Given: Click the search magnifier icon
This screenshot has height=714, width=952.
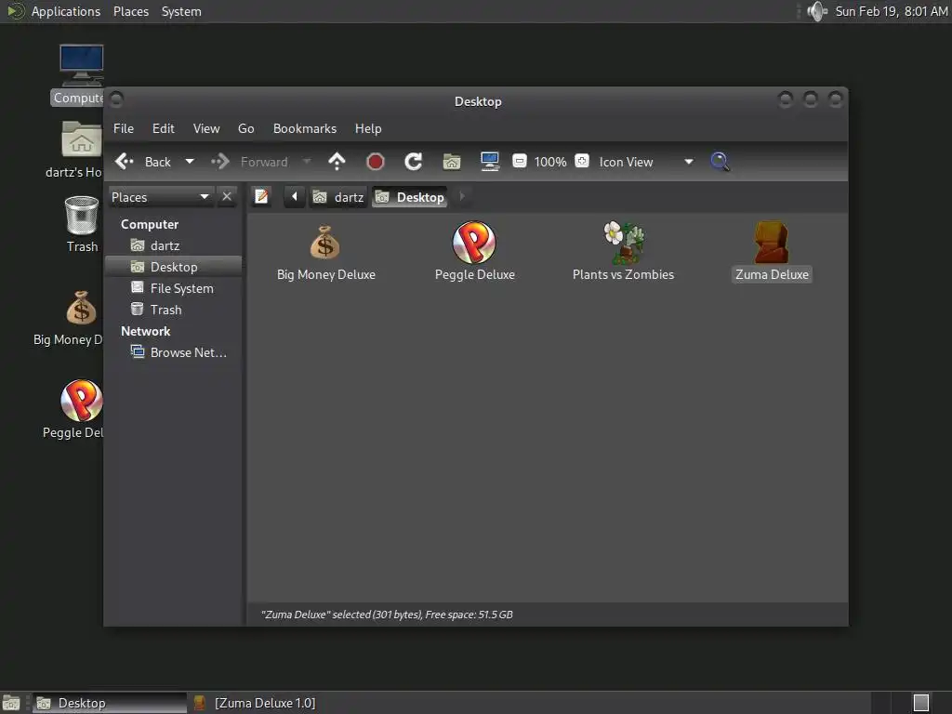Looking at the screenshot, I should click(721, 162).
